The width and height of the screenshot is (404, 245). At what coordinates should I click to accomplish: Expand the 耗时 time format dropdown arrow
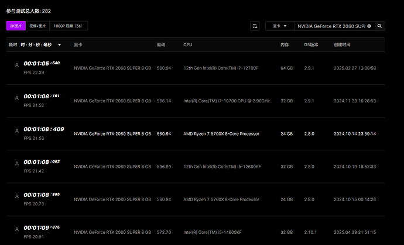point(60,45)
